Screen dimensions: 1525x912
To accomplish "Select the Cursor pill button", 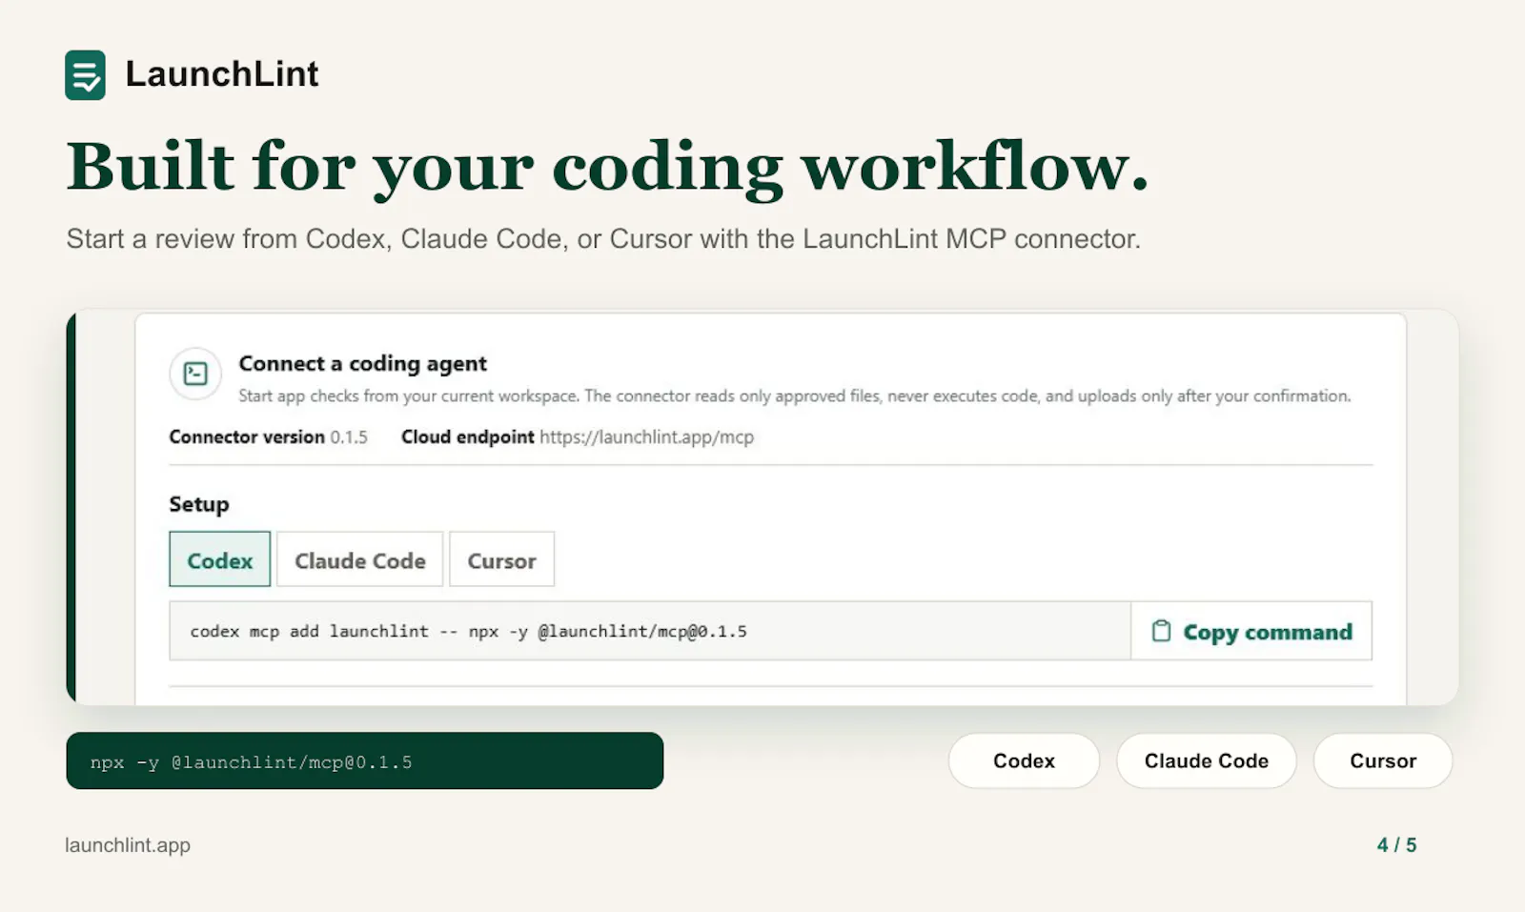I will 1383,760.
